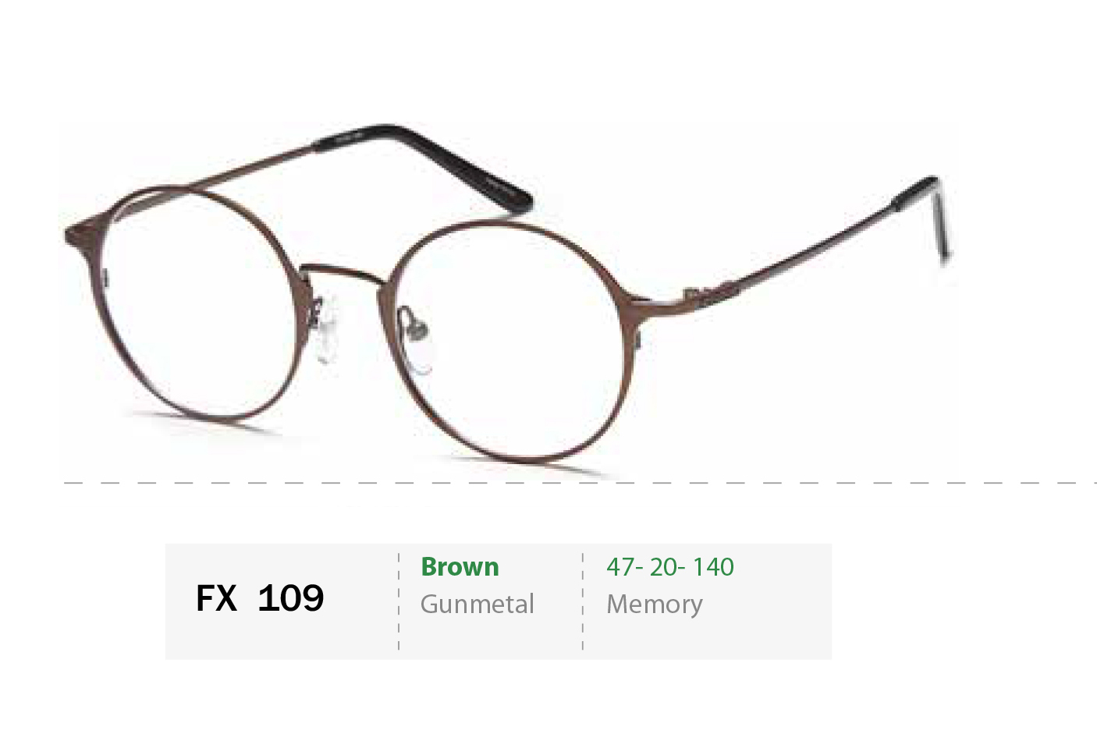Click the right clear nose pad
Image resolution: width=1097 pixels, height=741 pixels.
tap(417, 343)
